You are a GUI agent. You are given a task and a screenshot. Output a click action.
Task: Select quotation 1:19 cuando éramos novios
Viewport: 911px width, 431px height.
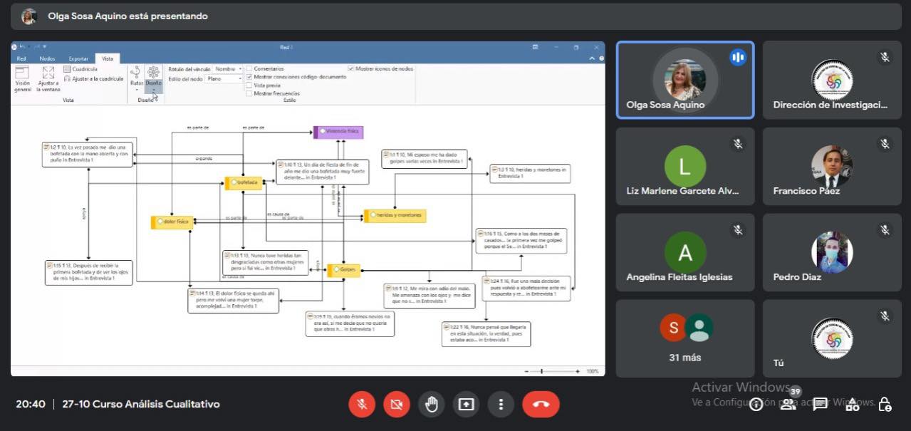click(350, 323)
